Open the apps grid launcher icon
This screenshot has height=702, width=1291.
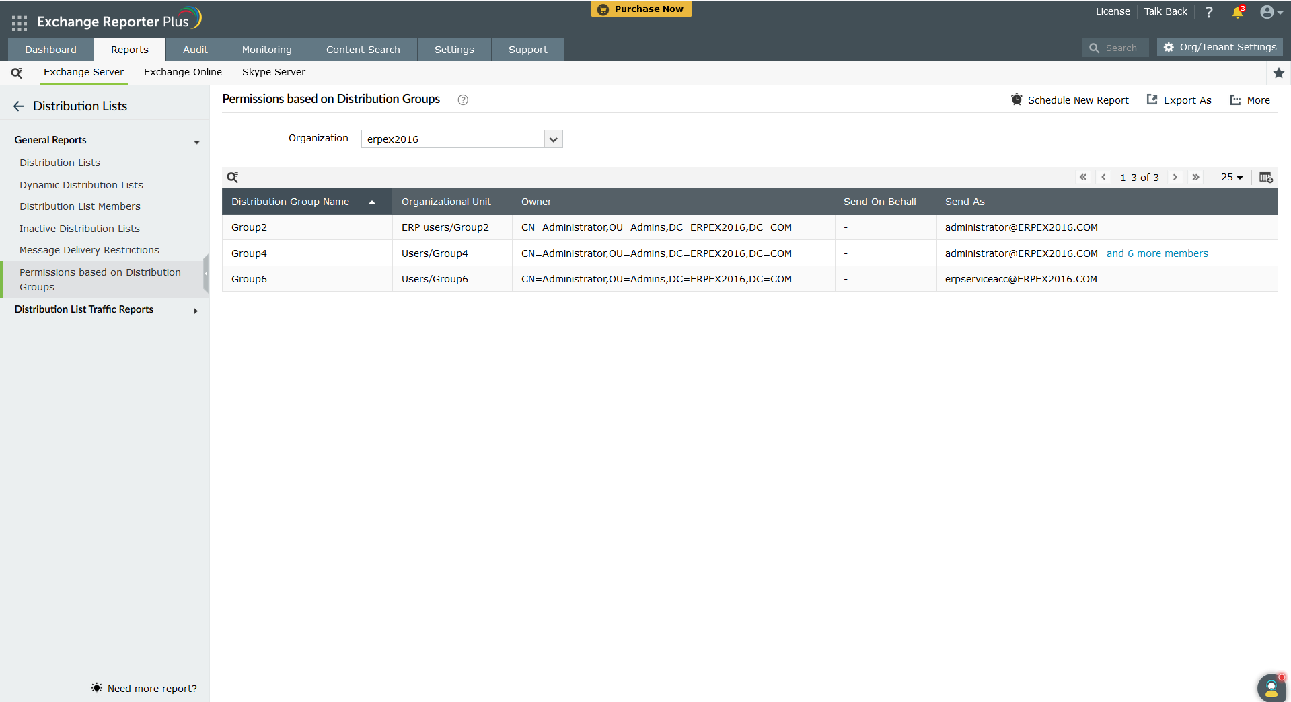pos(20,23)
